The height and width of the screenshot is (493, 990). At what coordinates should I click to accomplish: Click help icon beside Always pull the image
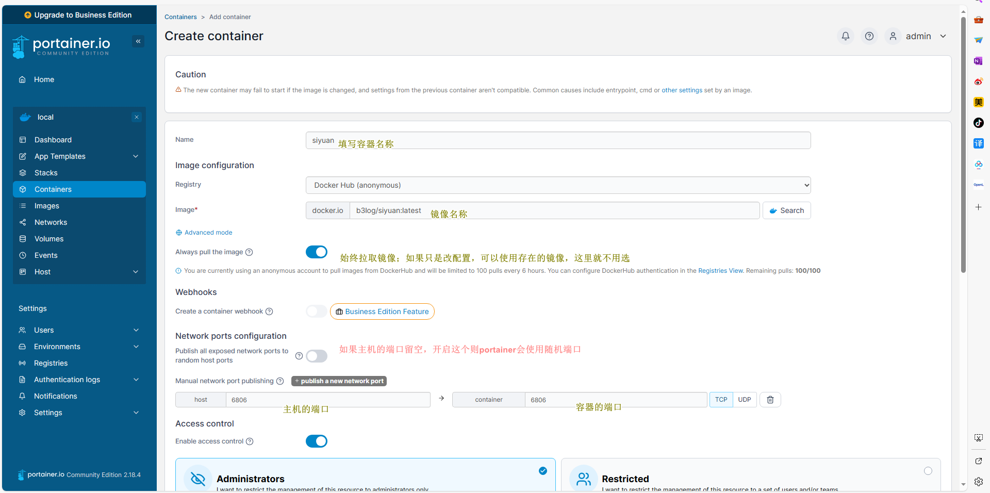pos(249,252)
